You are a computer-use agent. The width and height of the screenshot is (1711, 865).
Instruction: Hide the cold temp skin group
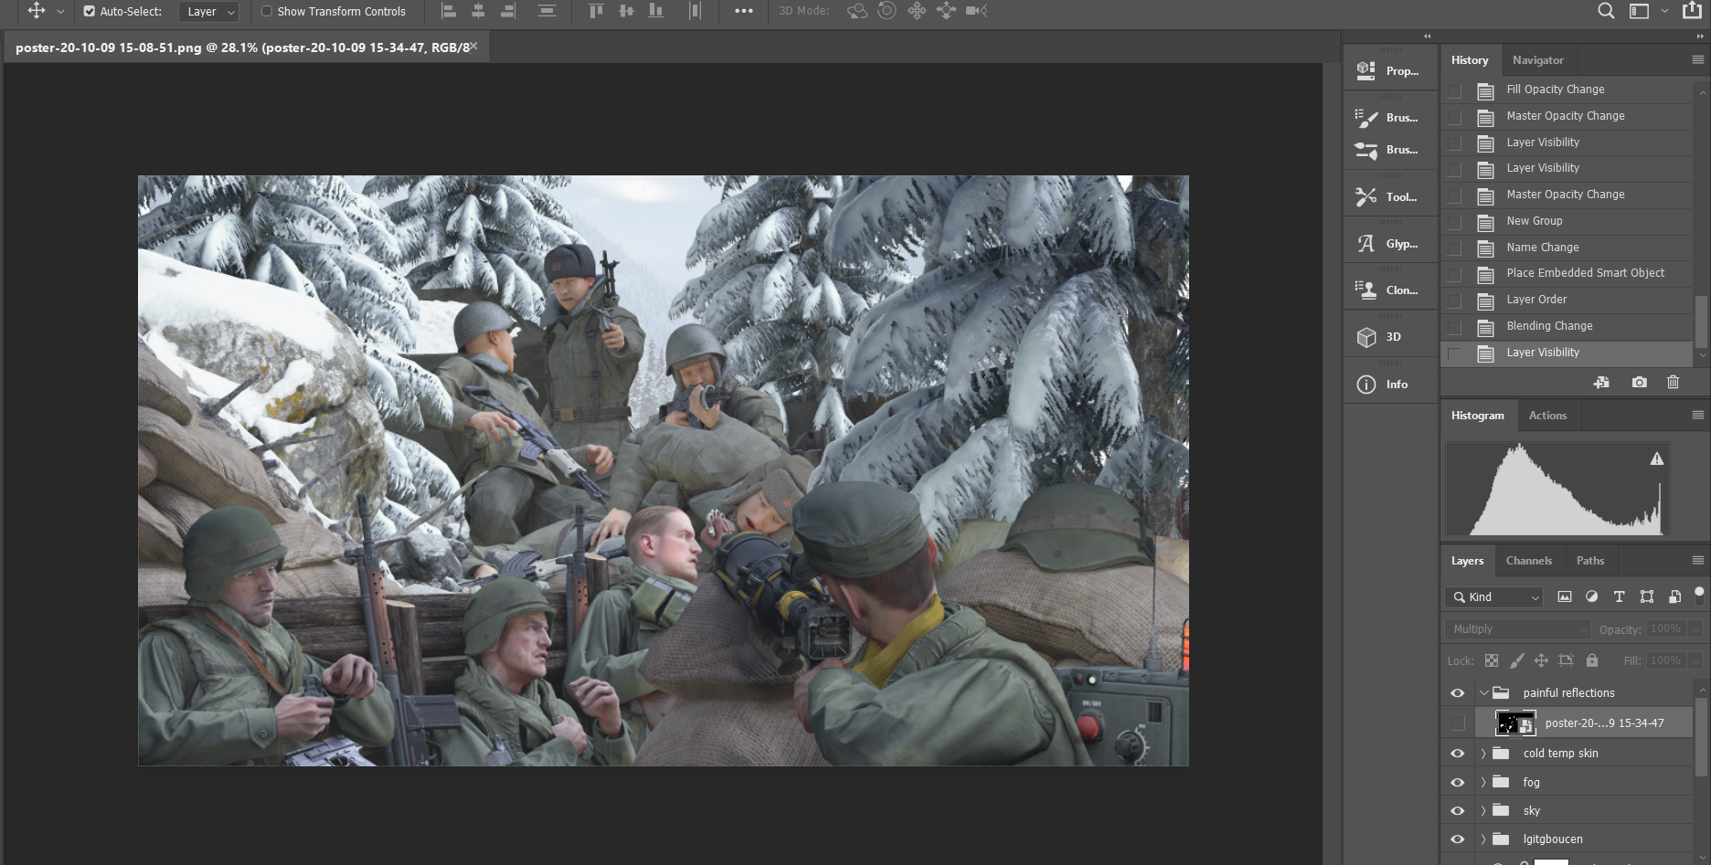[x=1458, y=754]
